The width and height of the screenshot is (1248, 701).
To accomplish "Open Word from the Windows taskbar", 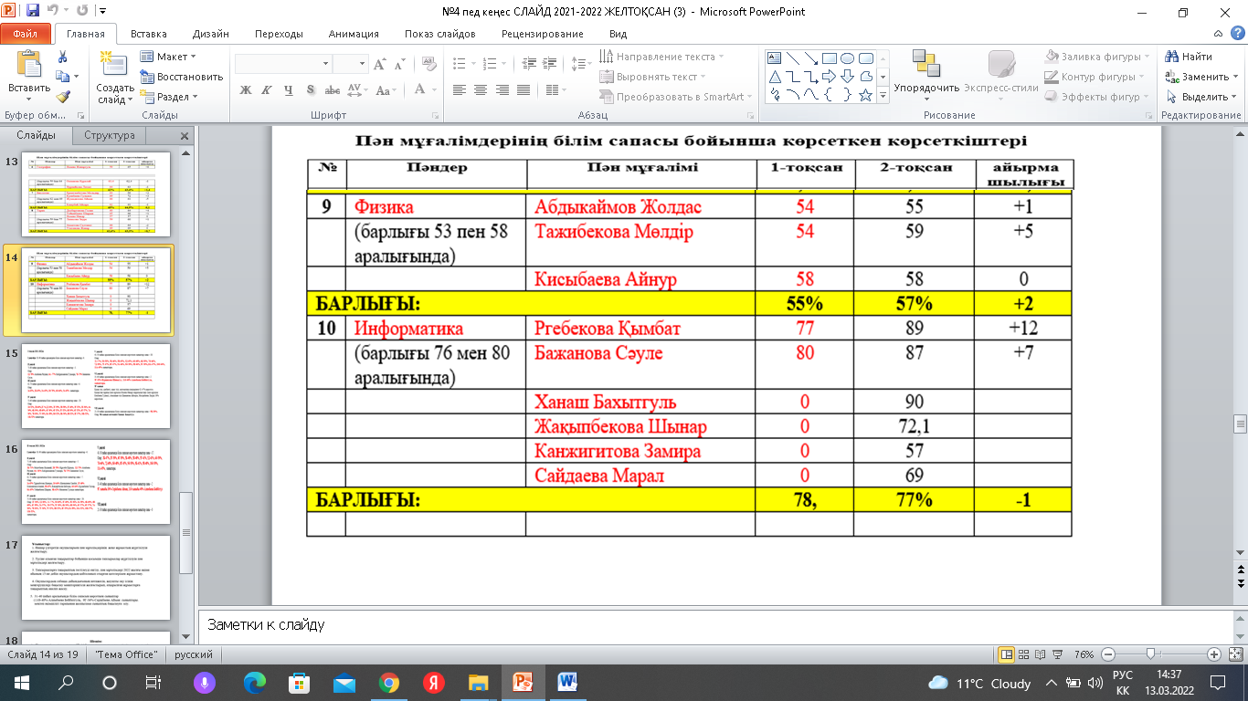I will coord(566,683).
